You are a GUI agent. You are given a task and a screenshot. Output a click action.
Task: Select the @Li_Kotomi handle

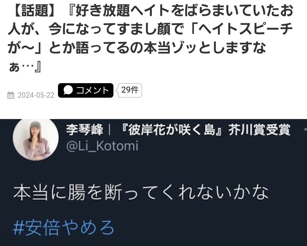click(x=102, y=146)
